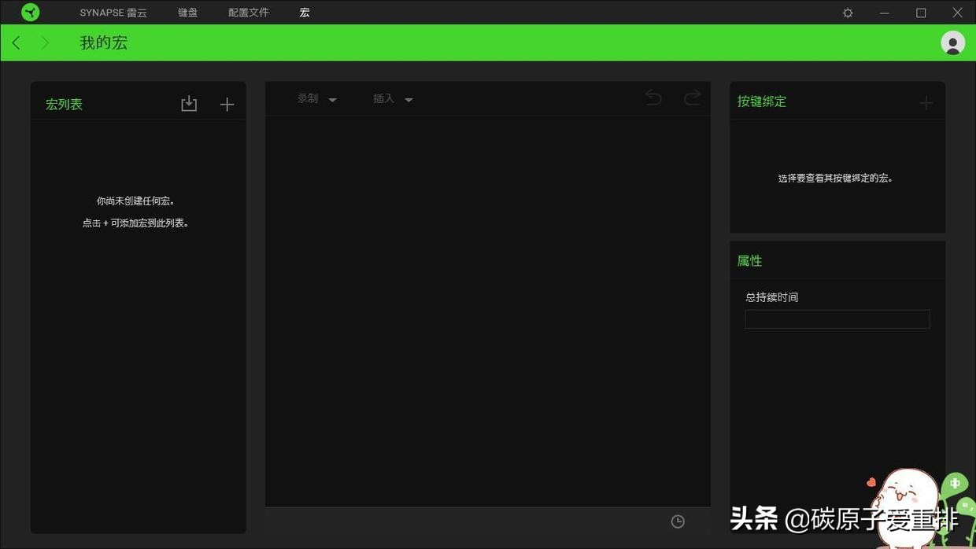Click the 属性 panel header
This screenshot has height=549, width=976.
749,260
